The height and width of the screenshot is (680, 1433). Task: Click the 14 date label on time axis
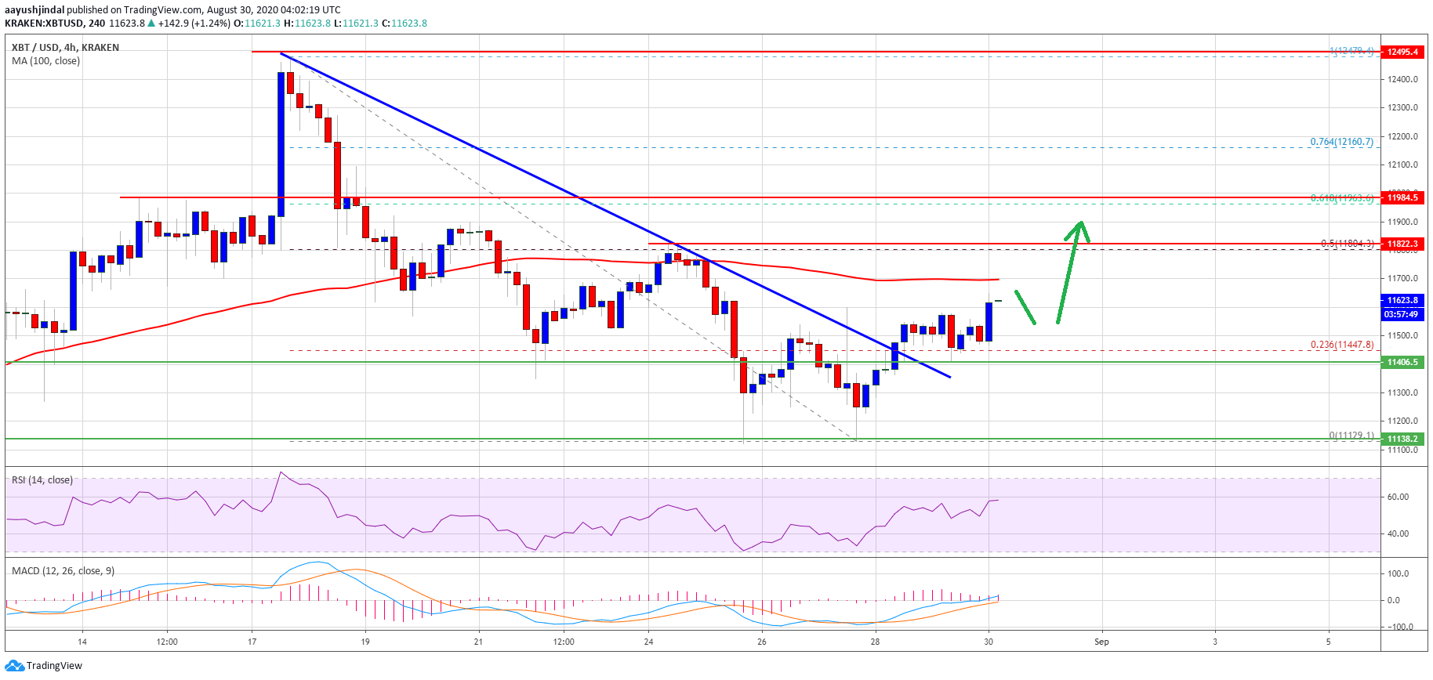pyautogui.click(x=82, y=642)
